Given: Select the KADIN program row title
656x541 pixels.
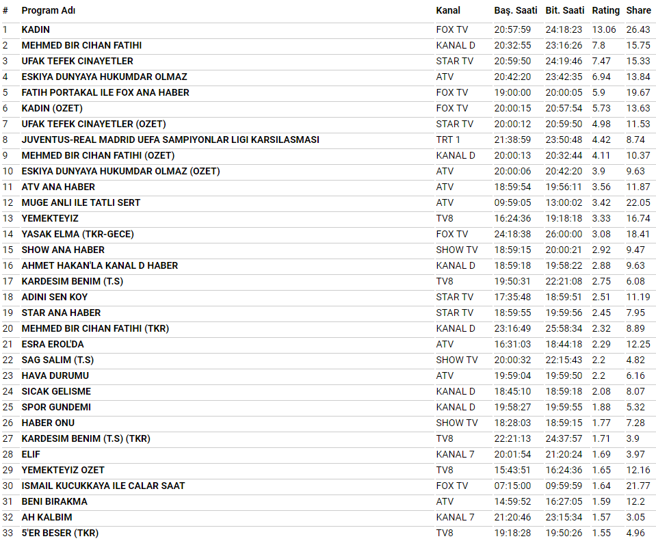Looking at the screenshot, I should coord(36,29).
